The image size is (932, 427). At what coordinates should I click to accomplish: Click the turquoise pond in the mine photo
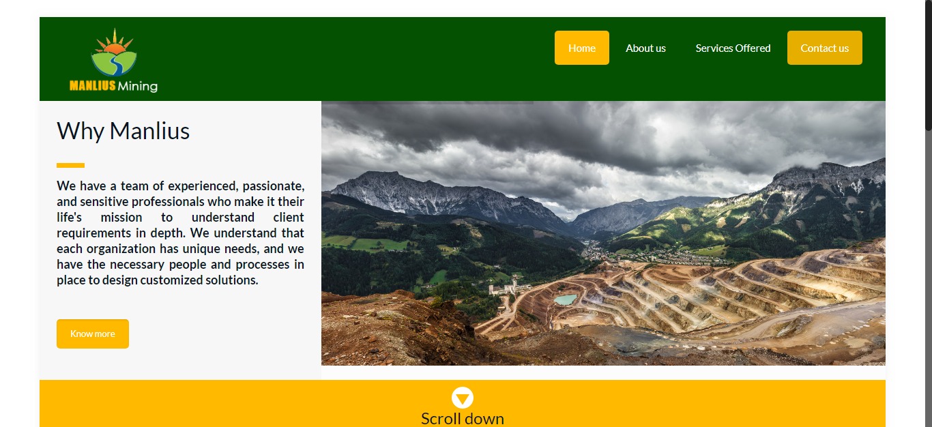pos(565,299)
